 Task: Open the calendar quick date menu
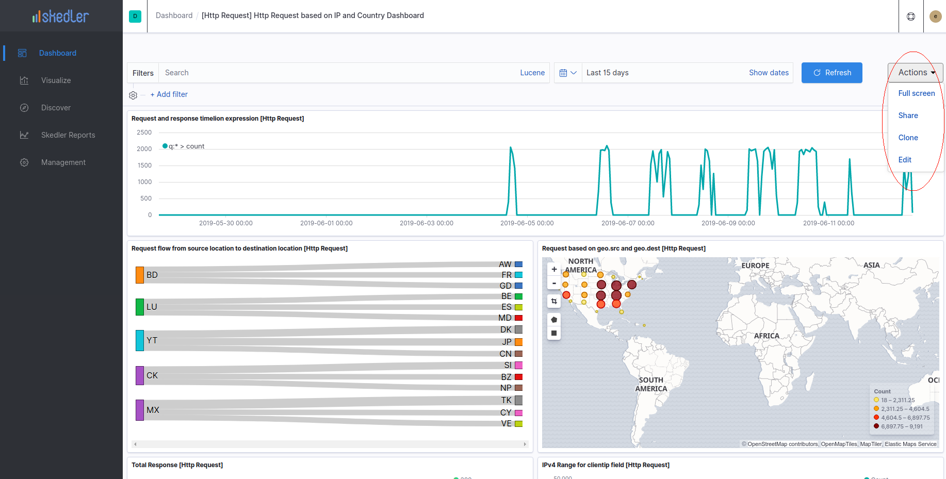(568, 73)
